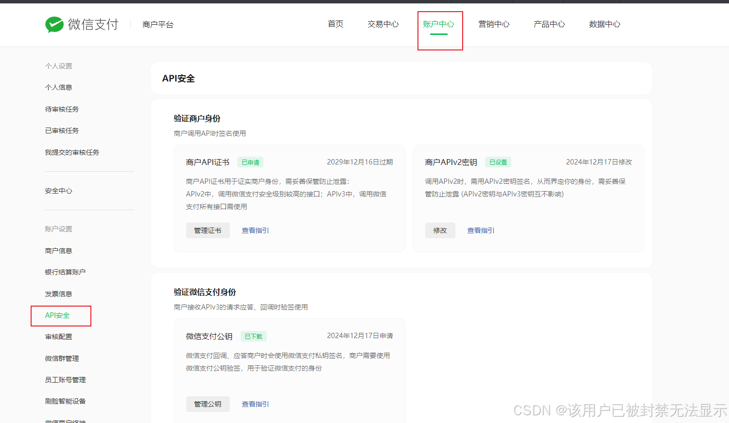Go to the 营销中心 tab
The width and height of the screenshot is (729, 423).
[494, 24]
